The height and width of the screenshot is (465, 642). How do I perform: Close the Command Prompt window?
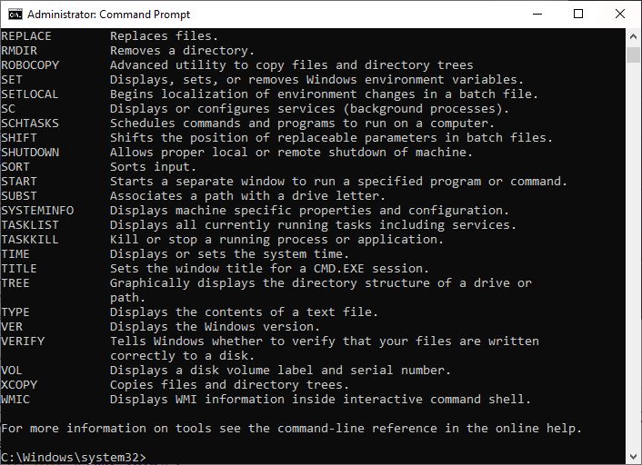pos(620,14)
